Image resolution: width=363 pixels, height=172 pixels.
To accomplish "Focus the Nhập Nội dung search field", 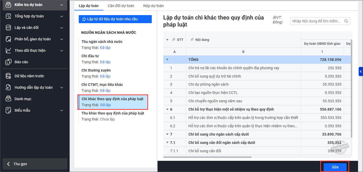I will [316, 21].
